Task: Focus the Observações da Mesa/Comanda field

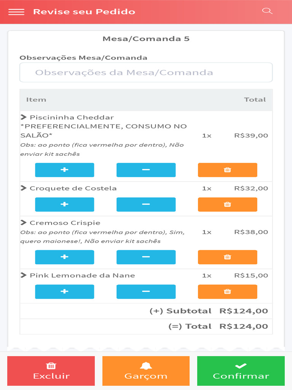Action: click(x=146, y=72)
